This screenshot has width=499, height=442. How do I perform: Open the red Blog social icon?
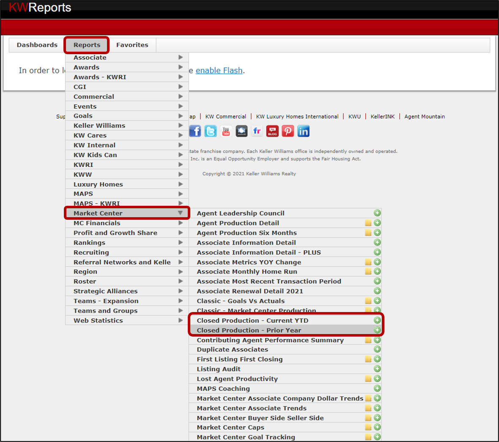click(272, 131)
